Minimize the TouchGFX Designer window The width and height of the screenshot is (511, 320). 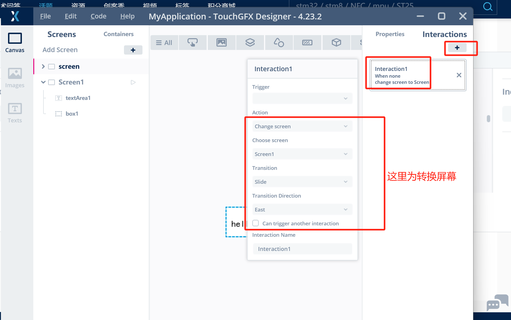coord(420,16)
